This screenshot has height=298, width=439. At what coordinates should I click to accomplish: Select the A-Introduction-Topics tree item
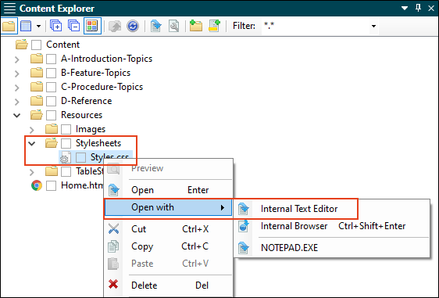(x=106, y=59)
